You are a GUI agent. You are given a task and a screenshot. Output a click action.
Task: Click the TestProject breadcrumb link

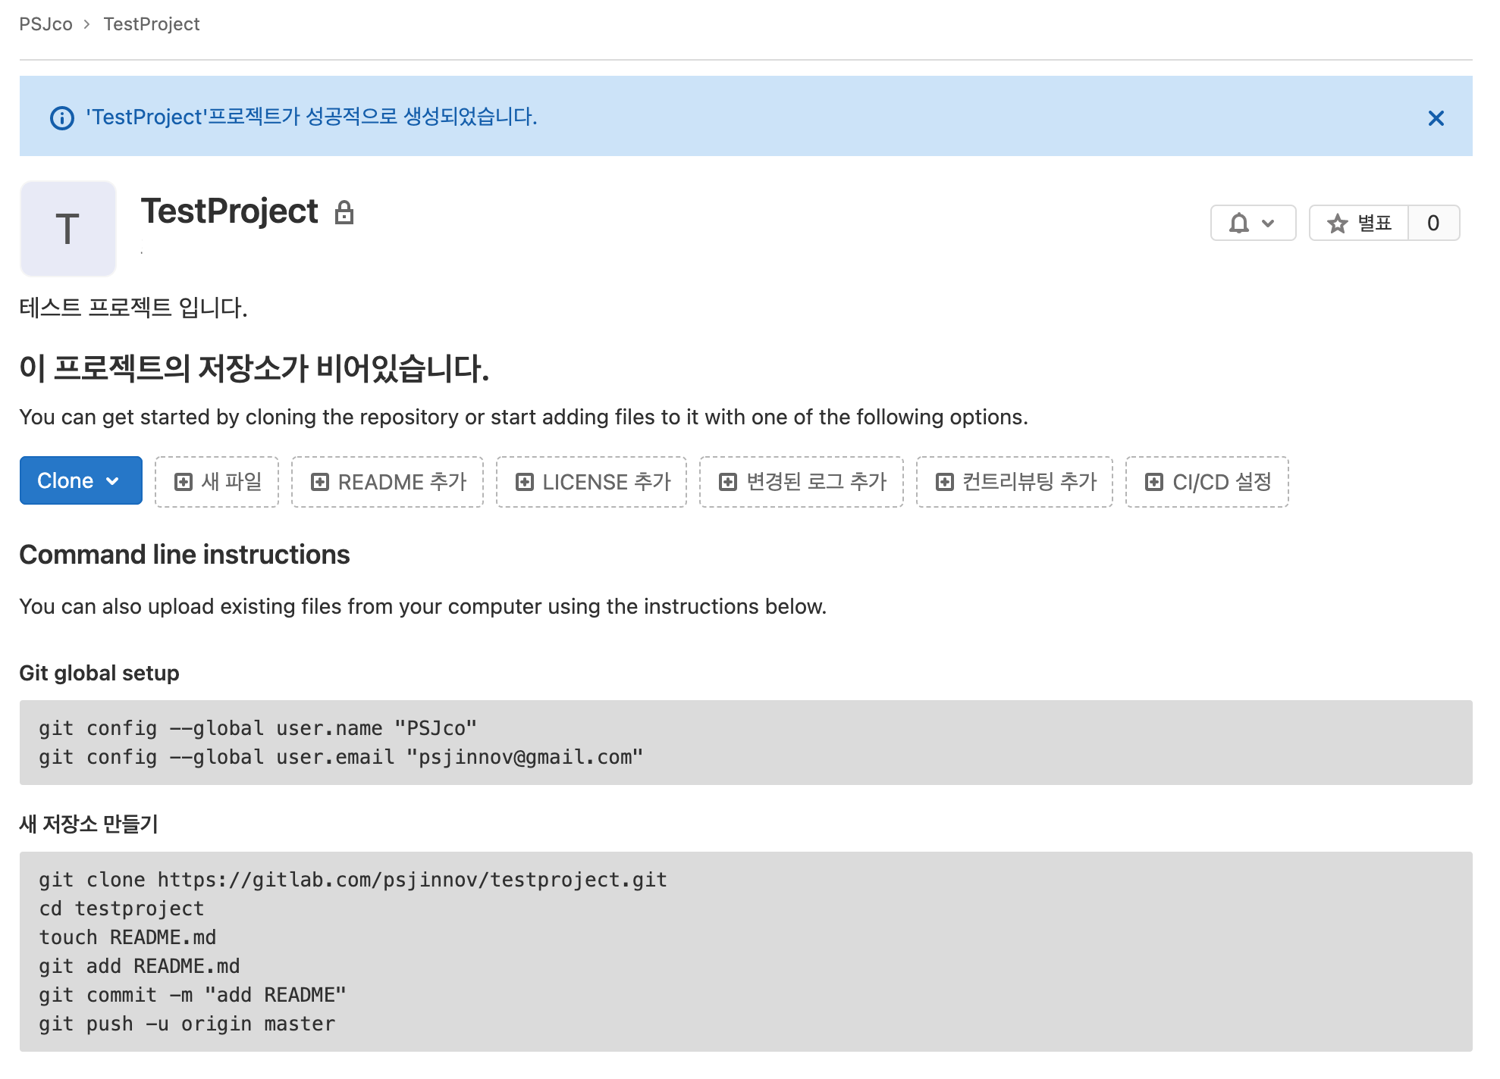point(152,24)
